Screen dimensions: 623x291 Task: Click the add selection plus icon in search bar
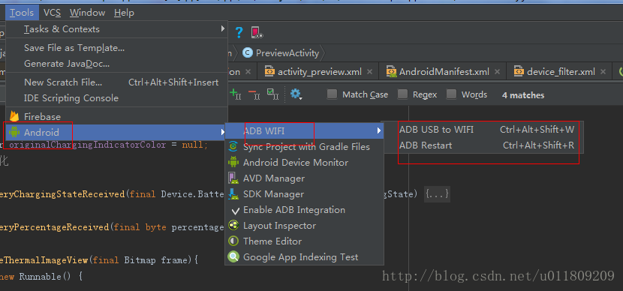(235, 94)
